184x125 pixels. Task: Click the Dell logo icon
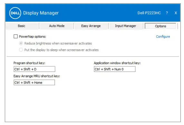tap(15, 13)
